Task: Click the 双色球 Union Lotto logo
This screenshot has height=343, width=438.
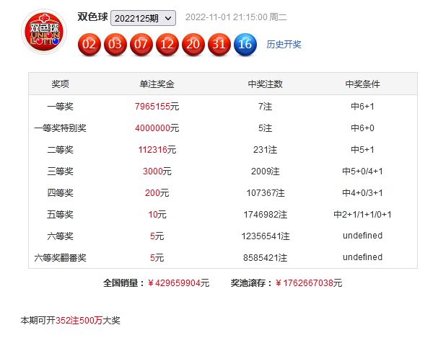Action: [45, 32]
